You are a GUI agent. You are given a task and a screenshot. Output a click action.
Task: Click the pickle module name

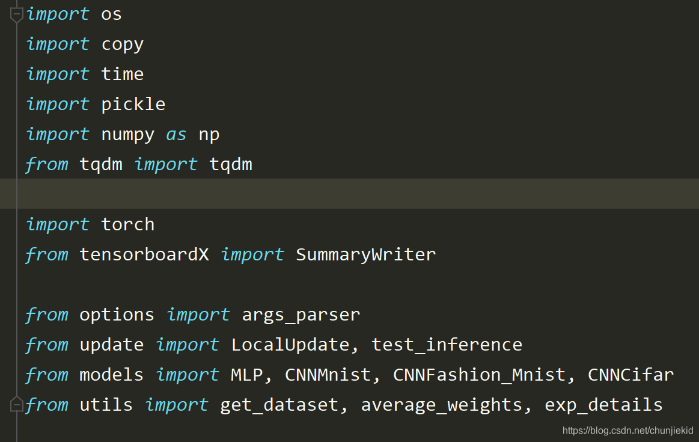click(133, 104)
